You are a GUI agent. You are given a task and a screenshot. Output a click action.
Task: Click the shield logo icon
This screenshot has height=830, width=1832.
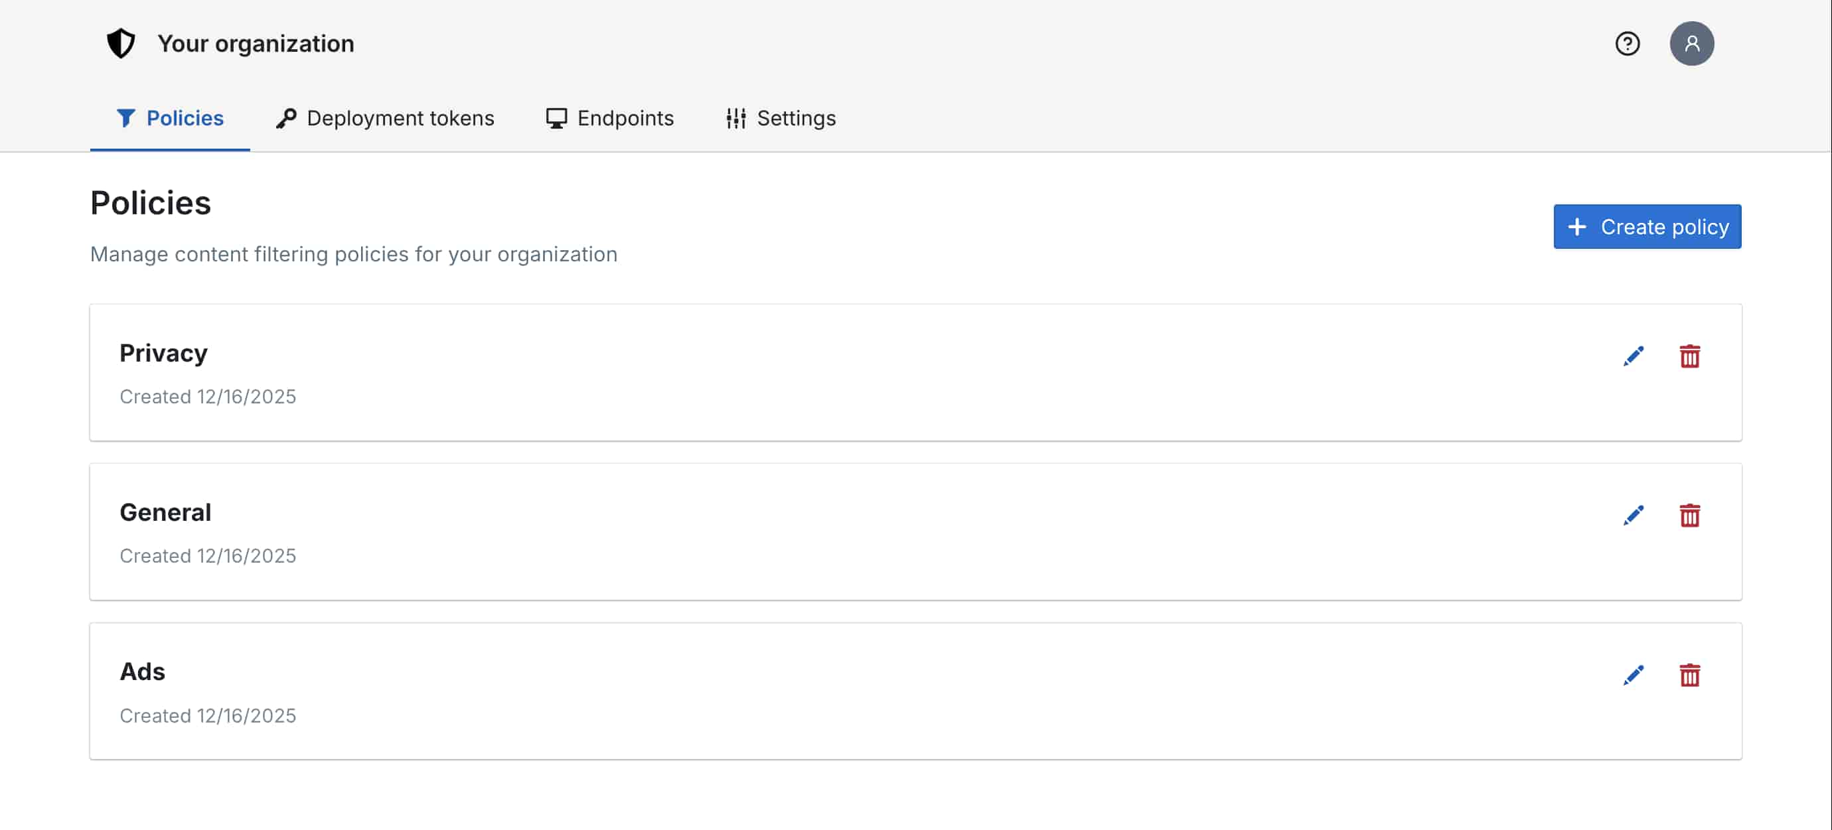[121, 42]
